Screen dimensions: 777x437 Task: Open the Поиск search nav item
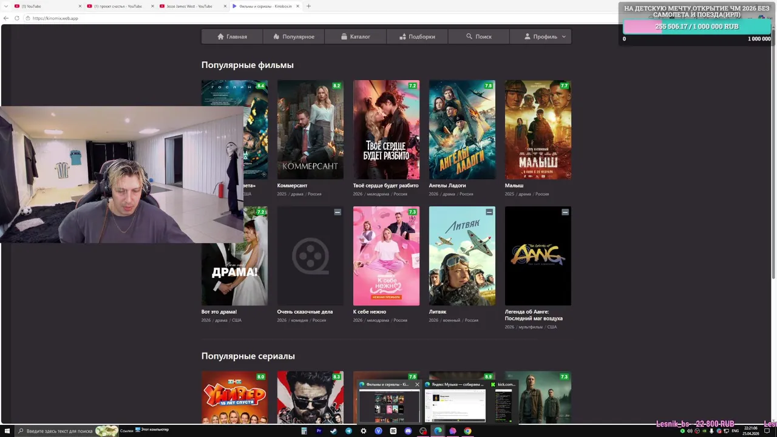pos(479,36)
